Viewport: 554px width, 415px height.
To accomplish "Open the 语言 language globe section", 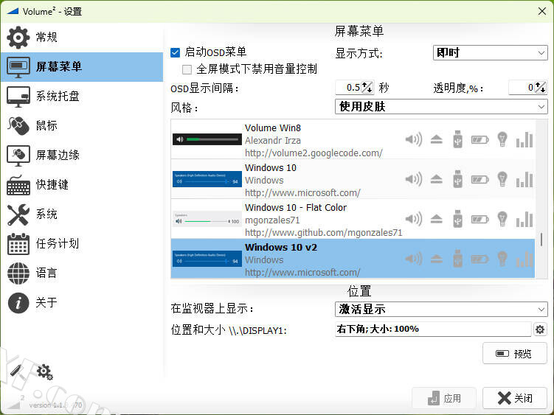I will click(x=18, y=273).
